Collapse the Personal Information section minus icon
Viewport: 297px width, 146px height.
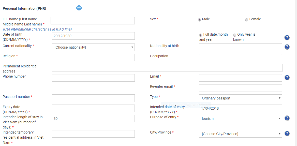click(x=79, y=8)
